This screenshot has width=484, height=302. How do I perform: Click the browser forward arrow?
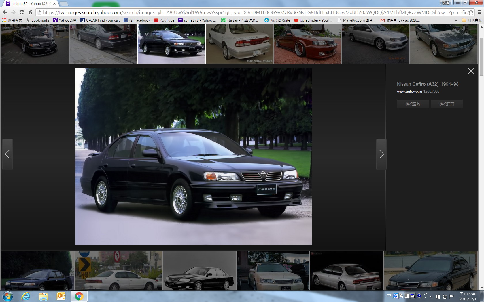point(13,12)
